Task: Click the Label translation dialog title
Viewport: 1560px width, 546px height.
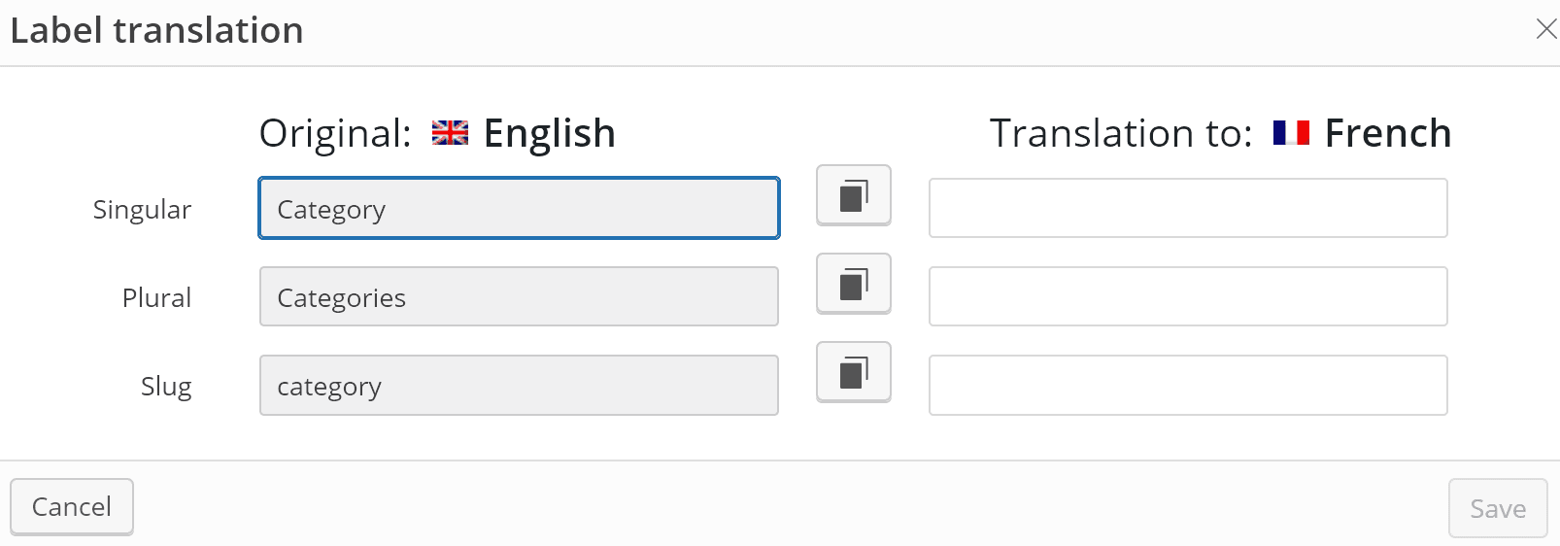Action: [156, 31]
